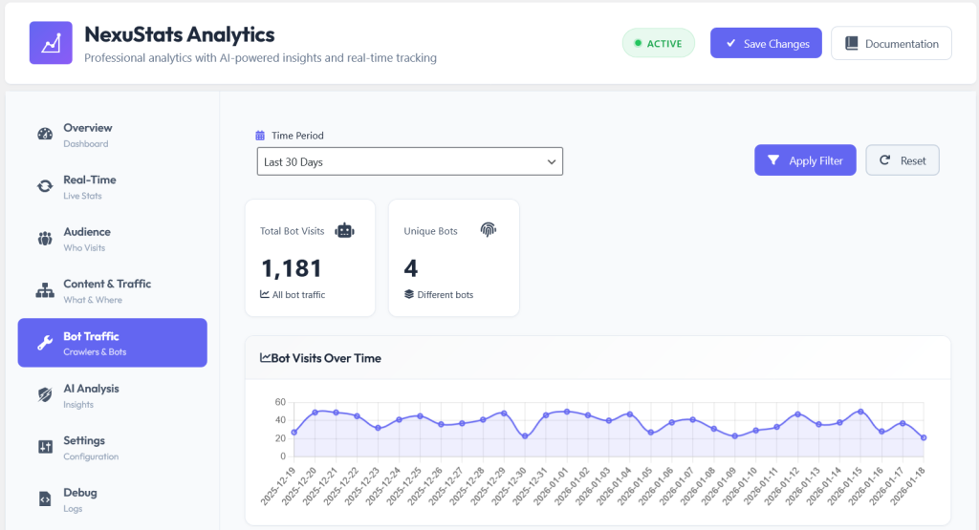Click the robot icon on Total Bot Visits
Screen dimensions: 979x530
pyautogui.click(x=344, y=231)
